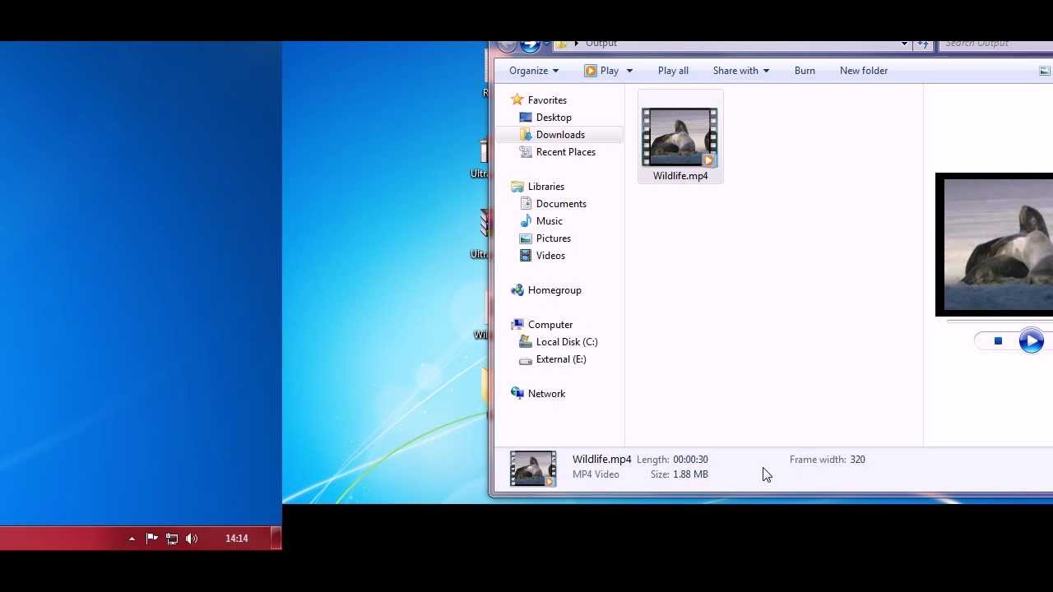This screenshot has width=1053, height=592.
Task: Open the Pictures library
Action: point(553,238)
